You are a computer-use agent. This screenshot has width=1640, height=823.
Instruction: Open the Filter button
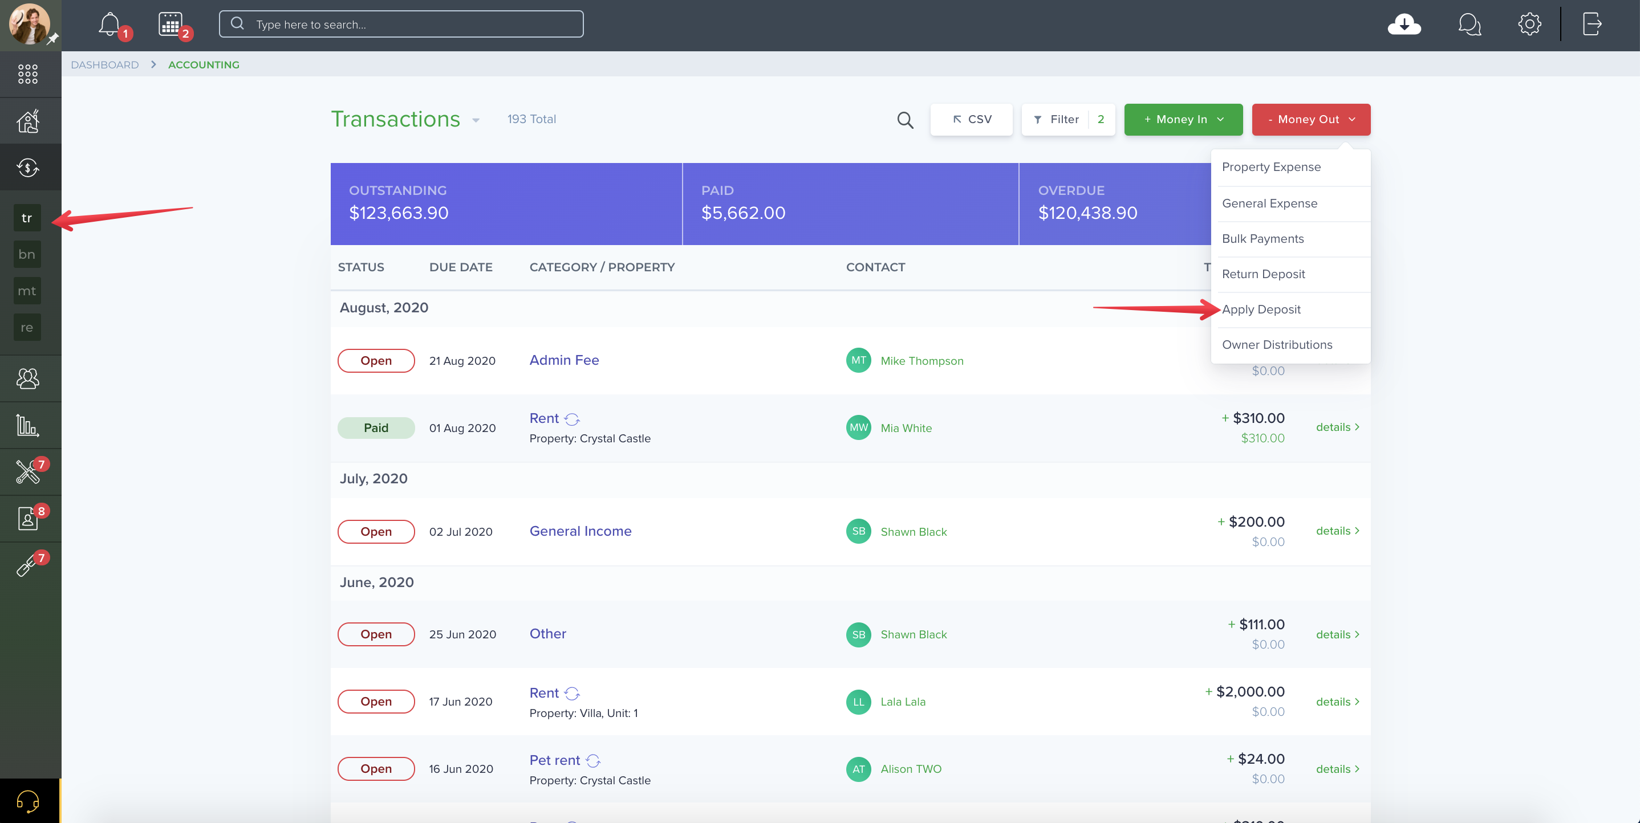[x=1068, y=120]
